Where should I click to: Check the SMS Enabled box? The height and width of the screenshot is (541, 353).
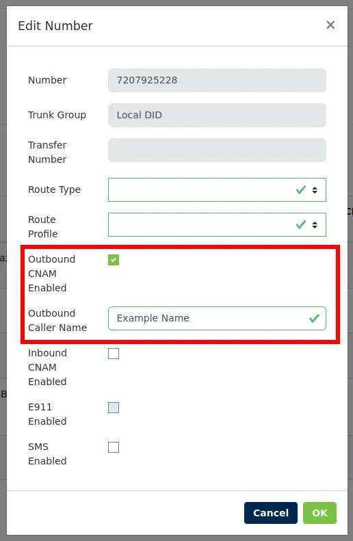click(x=114, y=447)
